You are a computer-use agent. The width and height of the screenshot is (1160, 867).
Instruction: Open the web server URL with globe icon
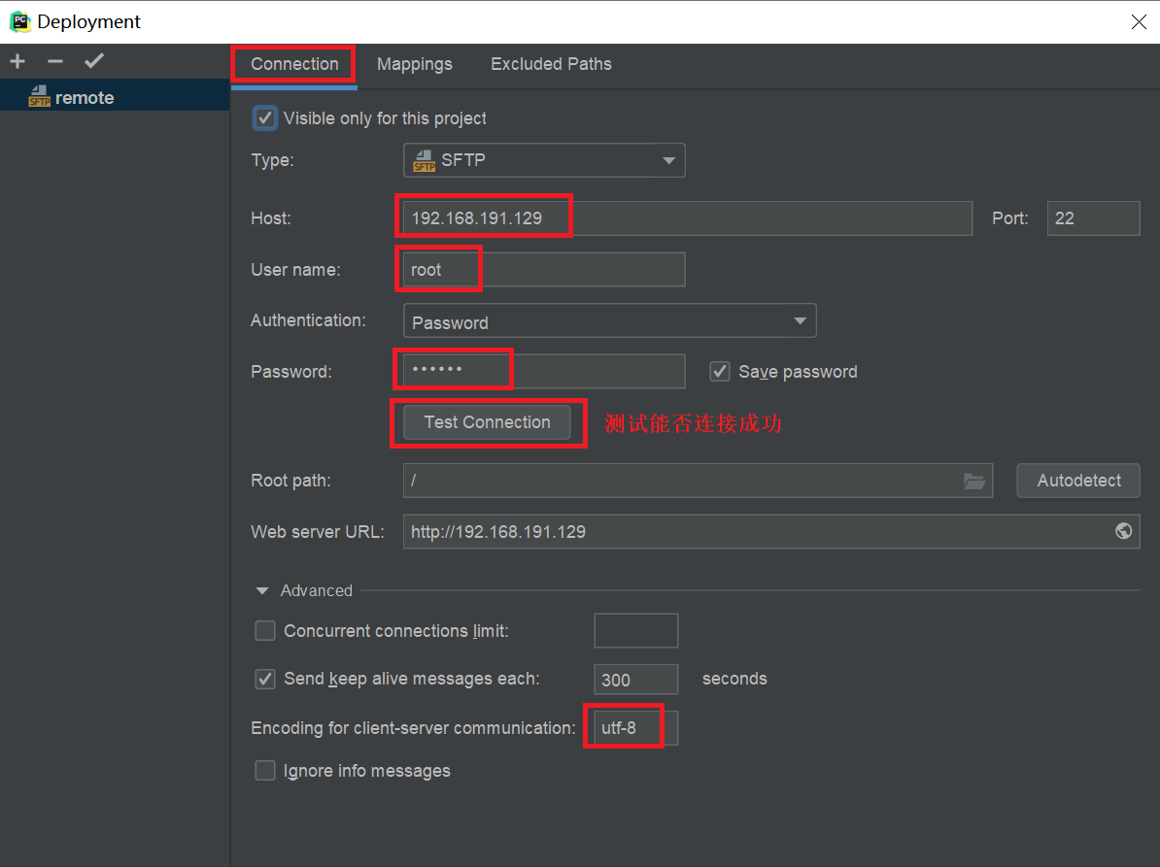(1123, 531)
